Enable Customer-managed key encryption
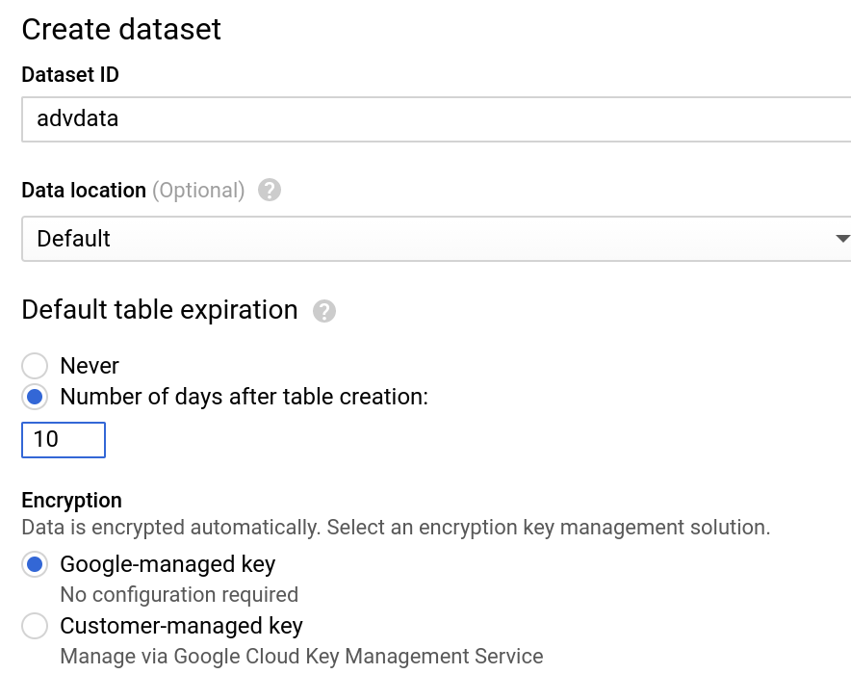Screen dimensions: 851x674 [x=35, y=626]
